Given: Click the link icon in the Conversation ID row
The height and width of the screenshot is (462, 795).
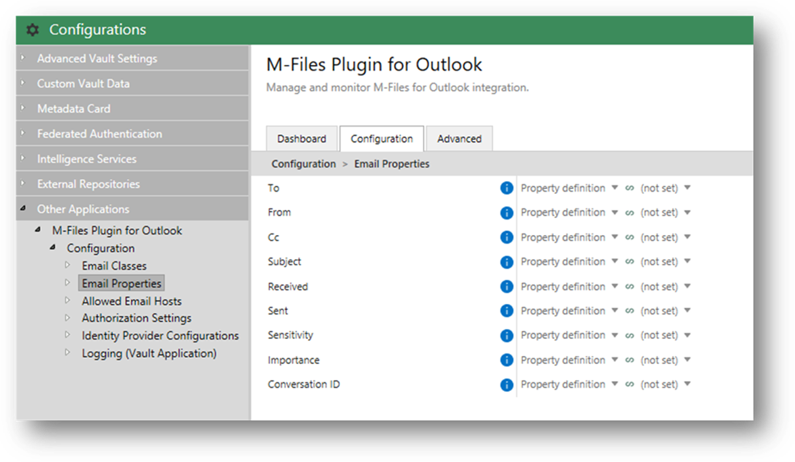Looking at the screenshot, I should coord(630,384).
